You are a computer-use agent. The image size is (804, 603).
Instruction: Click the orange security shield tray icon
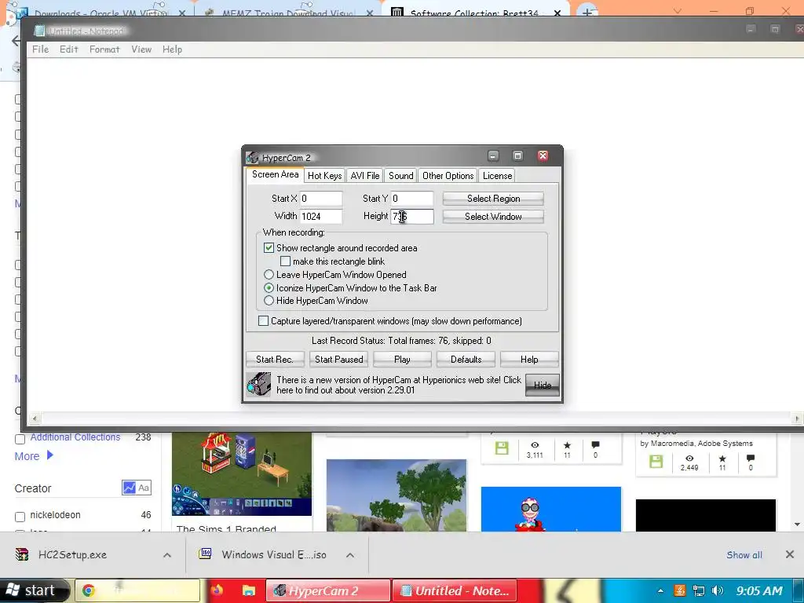click(x=679, y=590)
